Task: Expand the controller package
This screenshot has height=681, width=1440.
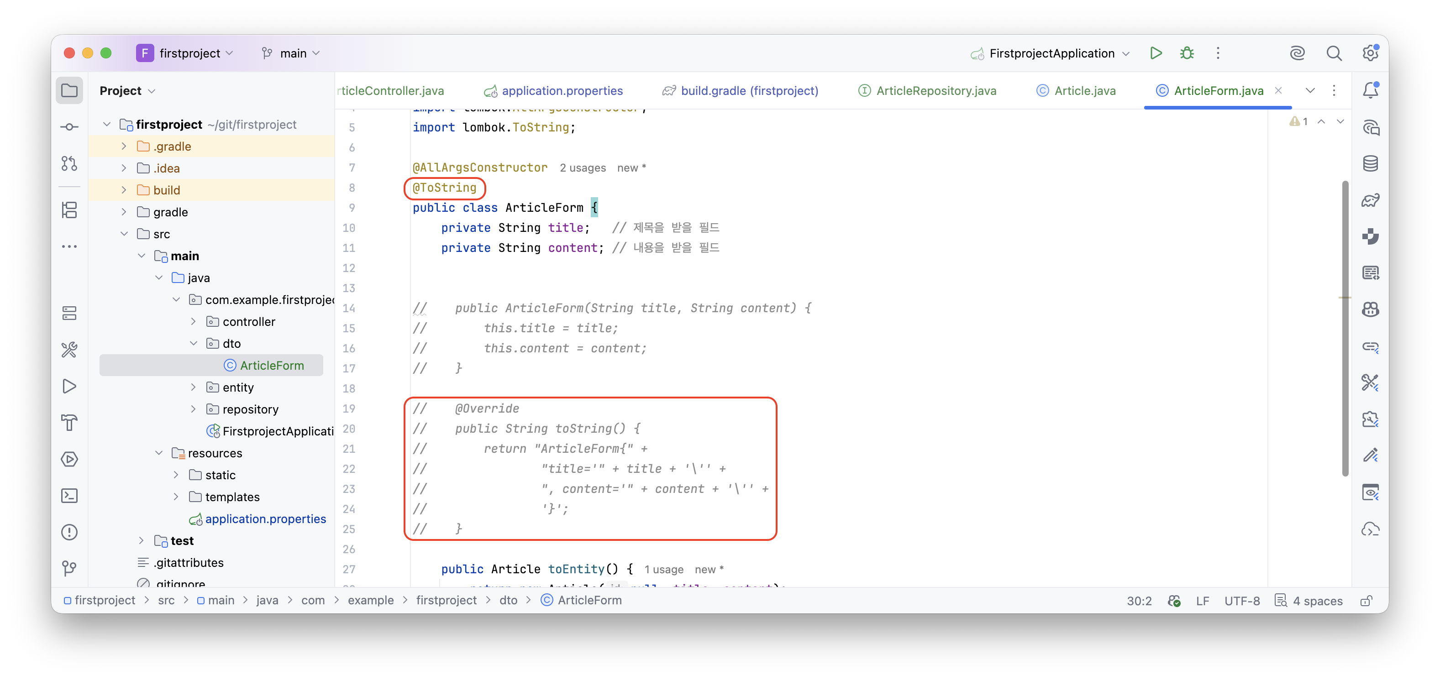Action: 194,322
